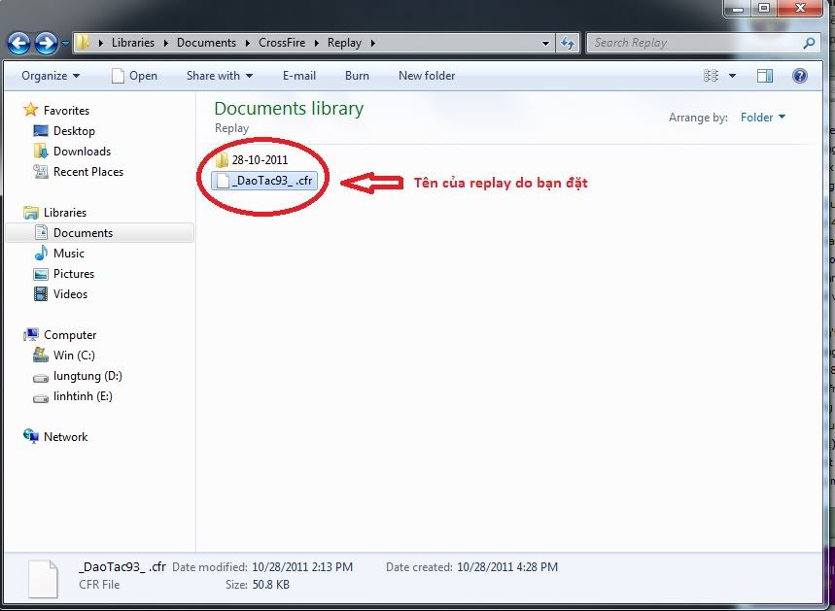The height and width of the screenshot is (611, 835).
Task: Create a New folder
Action: [427, 76]
